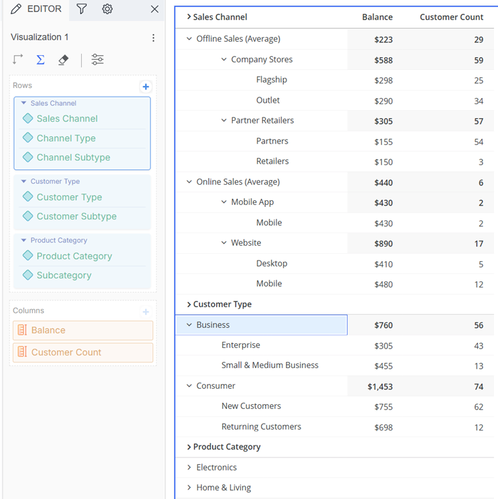Click the eraser clear icon
Screen dimensions: 498x499
point(63,60)
